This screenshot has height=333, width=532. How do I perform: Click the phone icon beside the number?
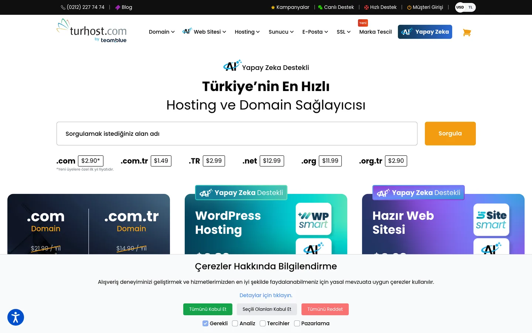[x=63, y=7]
